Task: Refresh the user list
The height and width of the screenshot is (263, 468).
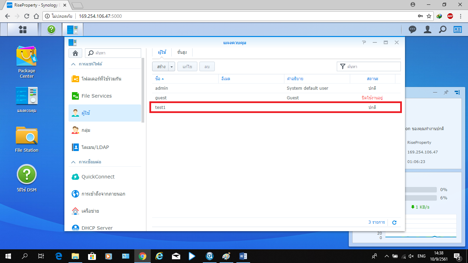Action: pos(394,223)
